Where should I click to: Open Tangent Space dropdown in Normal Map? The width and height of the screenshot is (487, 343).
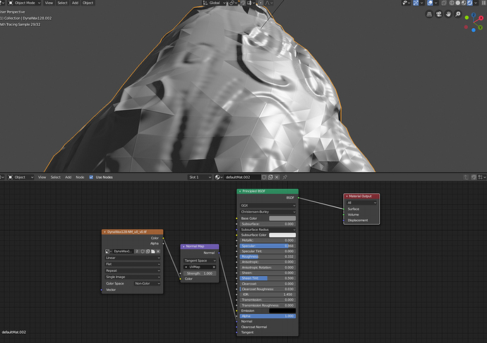pyautogui.click(x=200, y=261)
